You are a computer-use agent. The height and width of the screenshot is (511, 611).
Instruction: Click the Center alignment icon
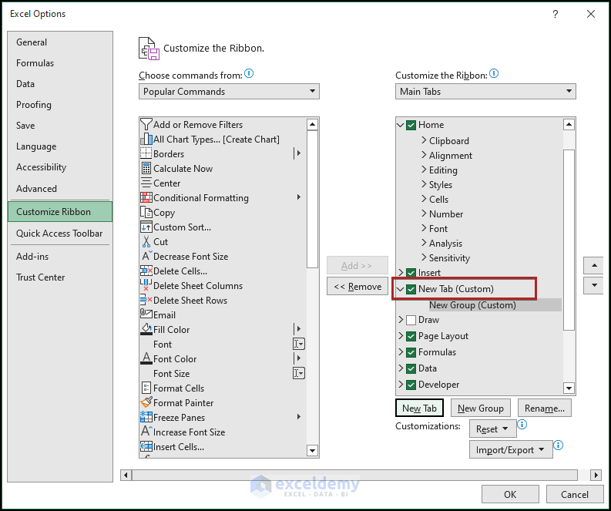pos(146,183)
